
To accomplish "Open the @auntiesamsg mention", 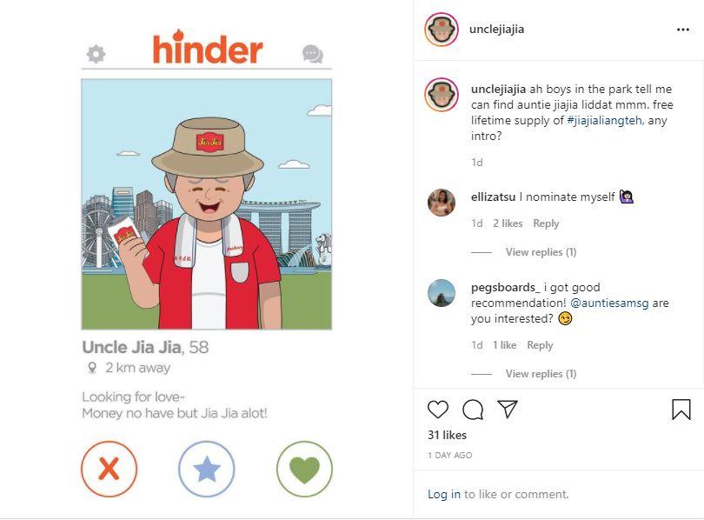I will 609,303.
